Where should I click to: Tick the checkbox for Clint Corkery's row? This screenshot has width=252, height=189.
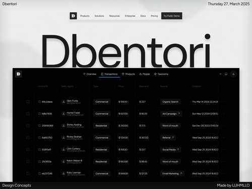28,150
